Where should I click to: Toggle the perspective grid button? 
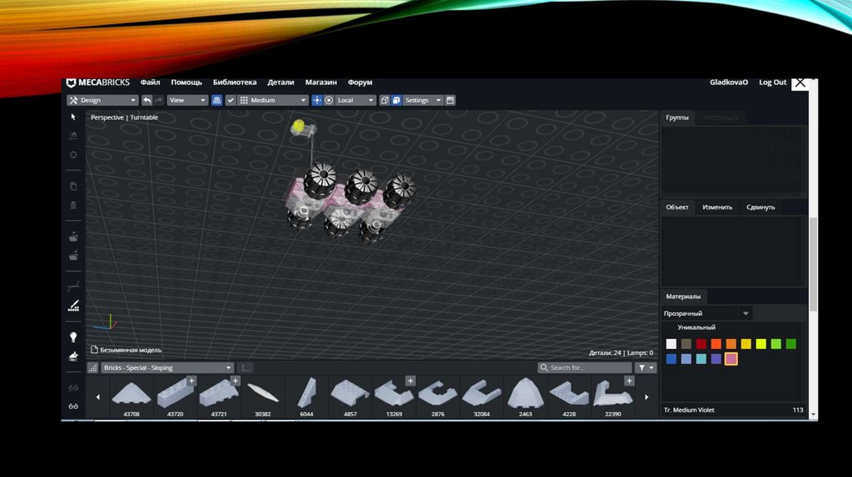click(x=217, y=101)
